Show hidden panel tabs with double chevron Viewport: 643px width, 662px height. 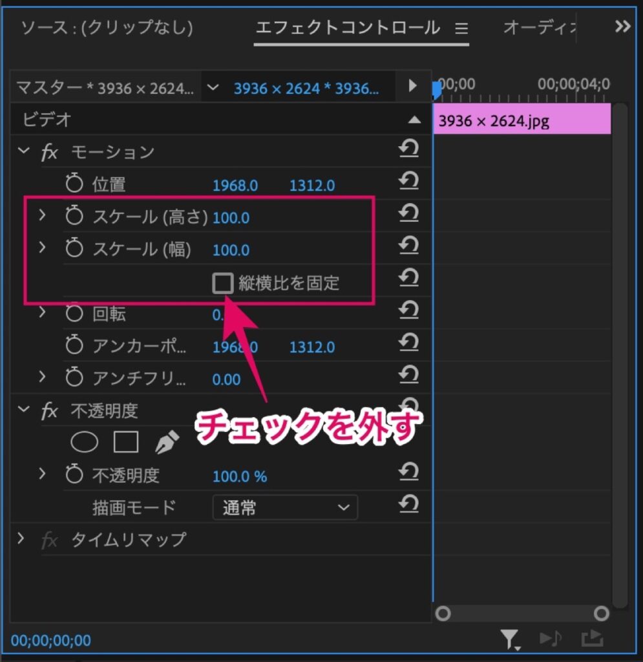(622, 27)
